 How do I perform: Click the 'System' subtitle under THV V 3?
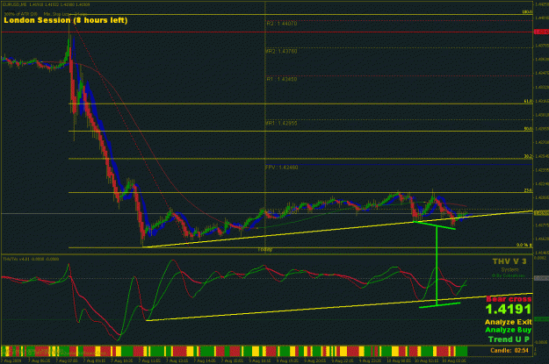509,270
